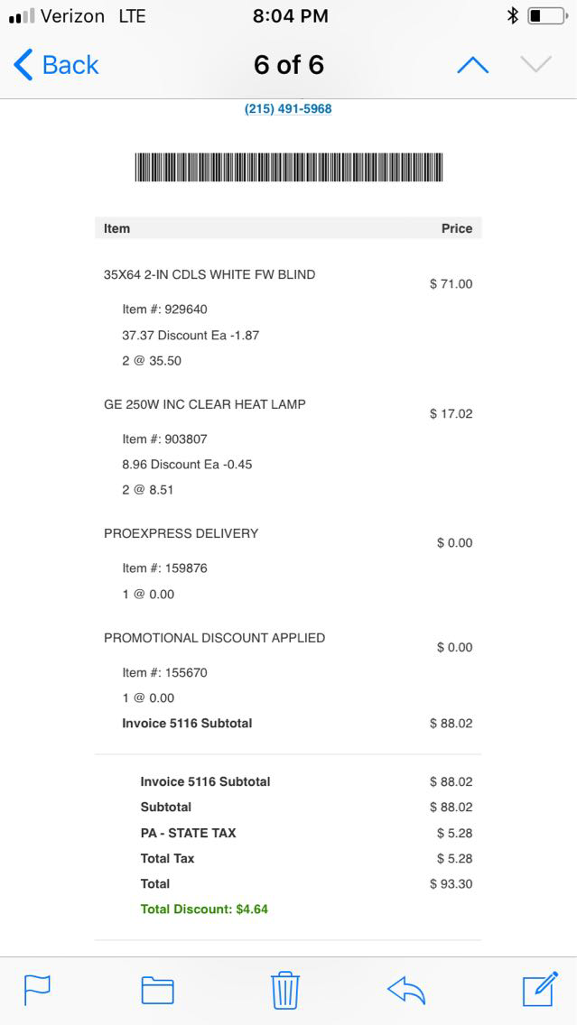The width and height of the screenshot is (577, 1025).
Task: Tap the battery indicator icon
Action: click(546, 16)
